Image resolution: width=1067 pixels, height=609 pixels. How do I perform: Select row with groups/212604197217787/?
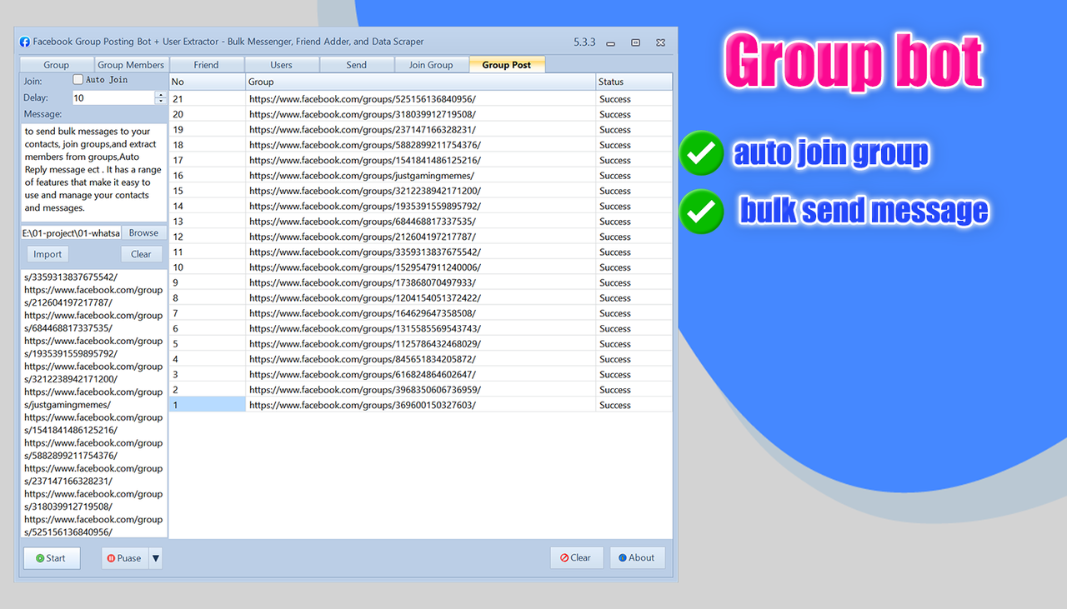pos(421,237)
